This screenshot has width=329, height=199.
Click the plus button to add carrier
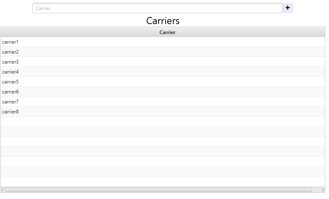(x=287, y=8)
